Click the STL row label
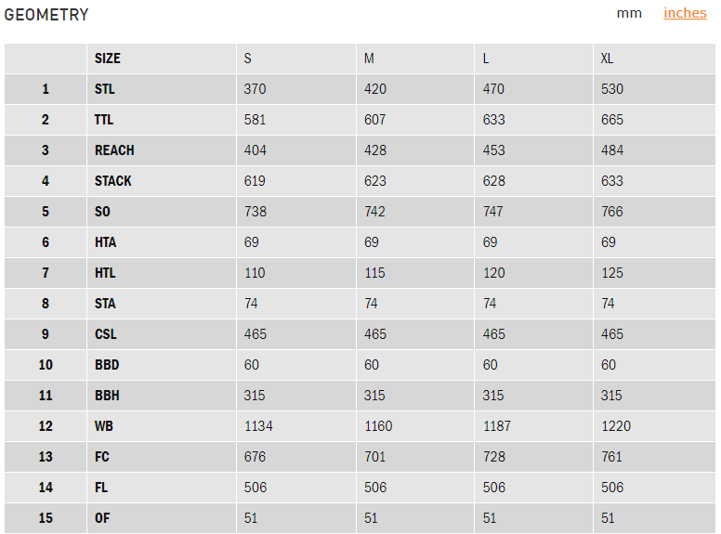The image size is (721, 534). pyautogui.click(x=105, y=89)
